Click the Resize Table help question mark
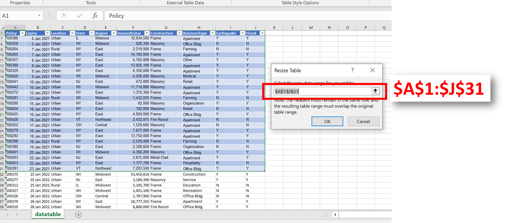The image size is (511, 223). click(352, 70)
